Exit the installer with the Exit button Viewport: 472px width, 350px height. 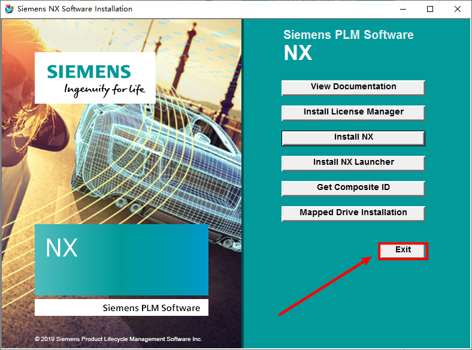[x=403, y=250]
